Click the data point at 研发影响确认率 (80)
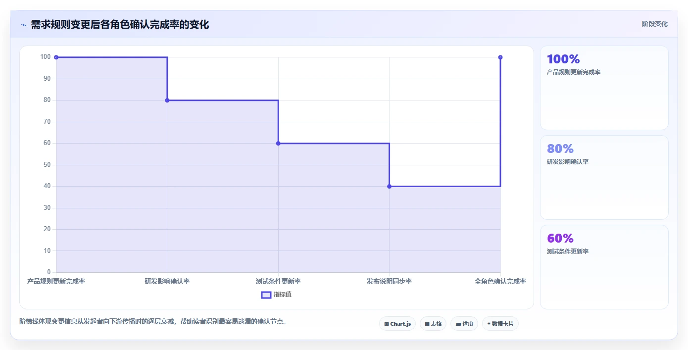The height and width of the screenshot is (350, 688). click(x=167, y=100)
